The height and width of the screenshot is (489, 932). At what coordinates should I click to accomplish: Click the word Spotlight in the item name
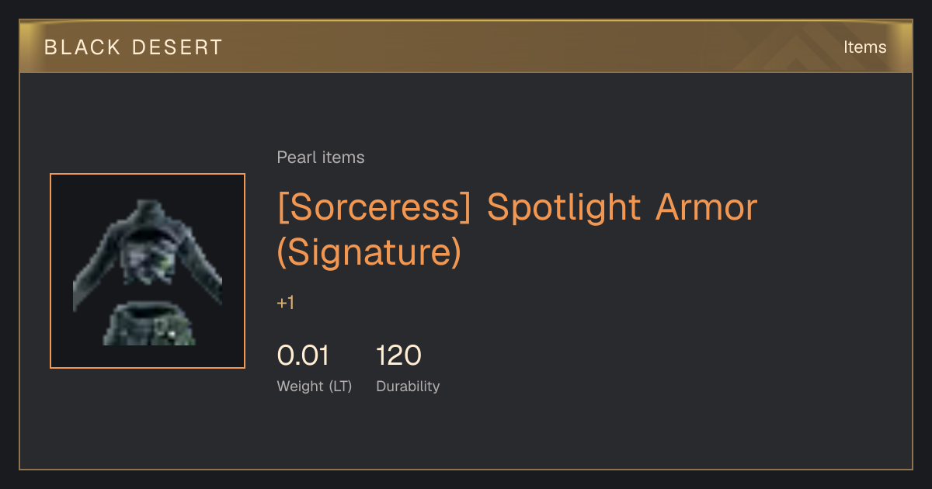564,207
